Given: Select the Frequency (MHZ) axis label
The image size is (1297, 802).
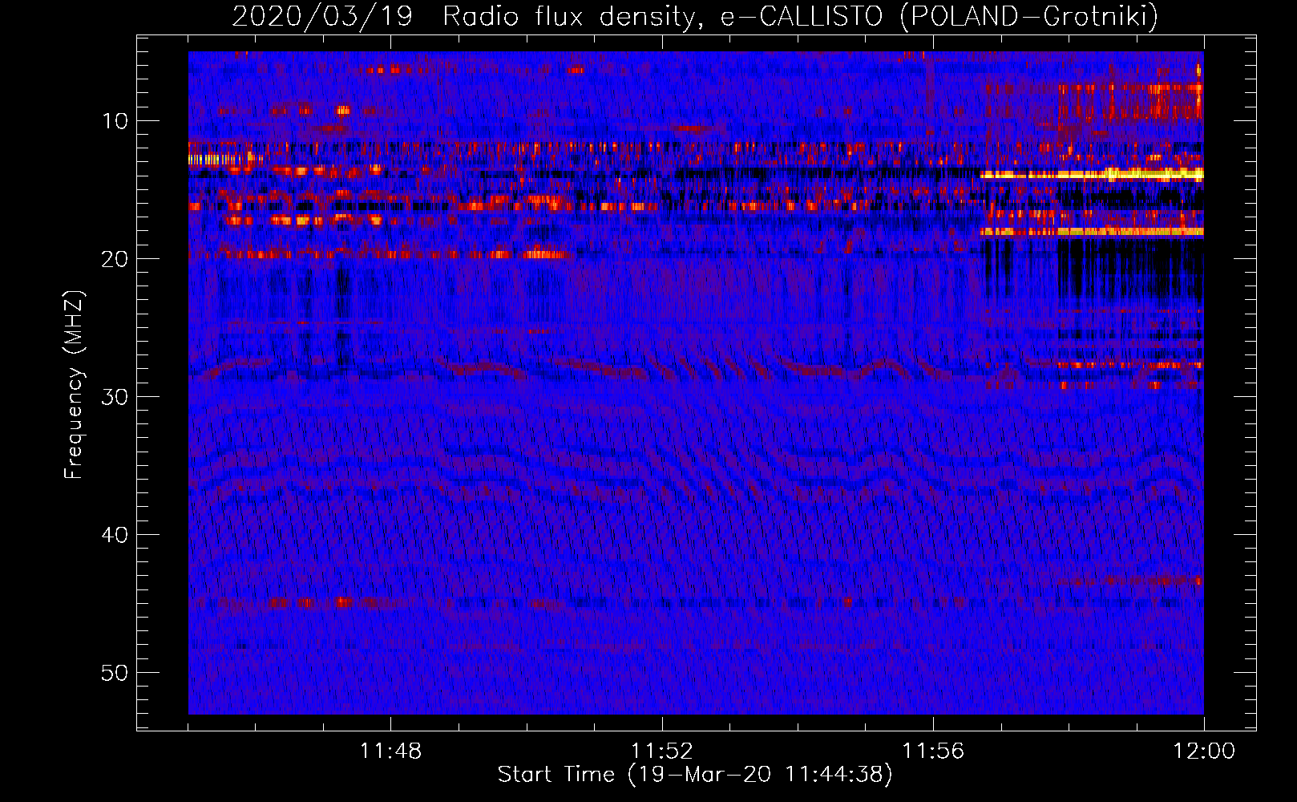Looking at the screenshot, I should [74, 385].
